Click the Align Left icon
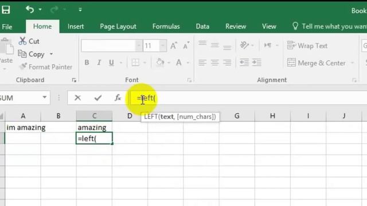Viewport: 367px width, 206px height. pos(202,62)
